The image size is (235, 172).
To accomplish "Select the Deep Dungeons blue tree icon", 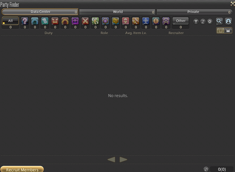I will (x=146, y=21).
